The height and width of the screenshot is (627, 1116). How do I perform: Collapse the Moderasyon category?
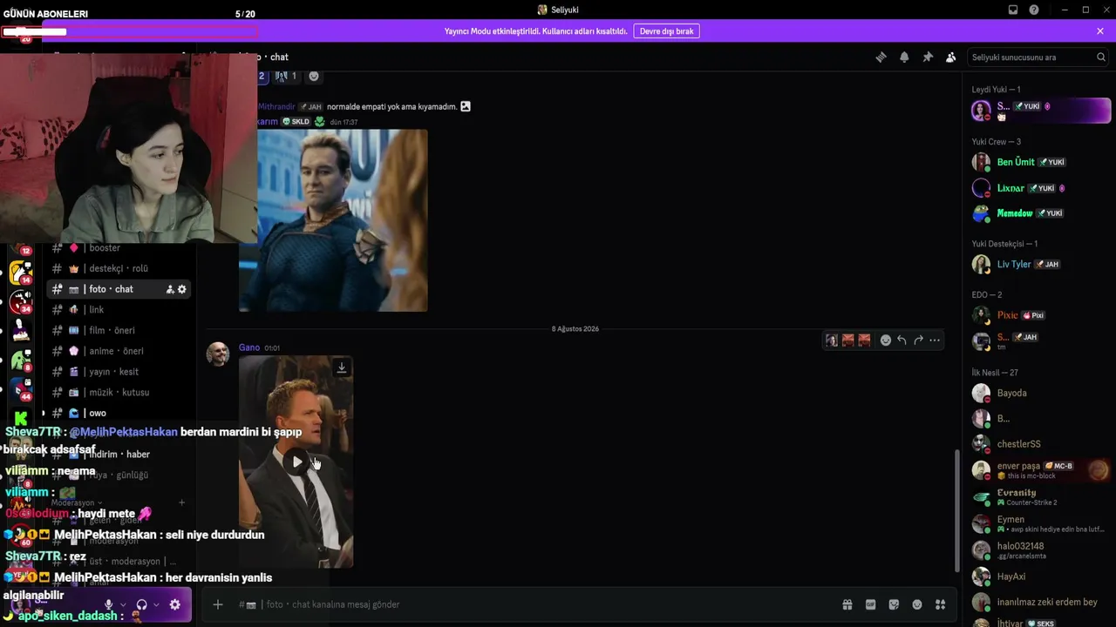(x=76, y=502)
